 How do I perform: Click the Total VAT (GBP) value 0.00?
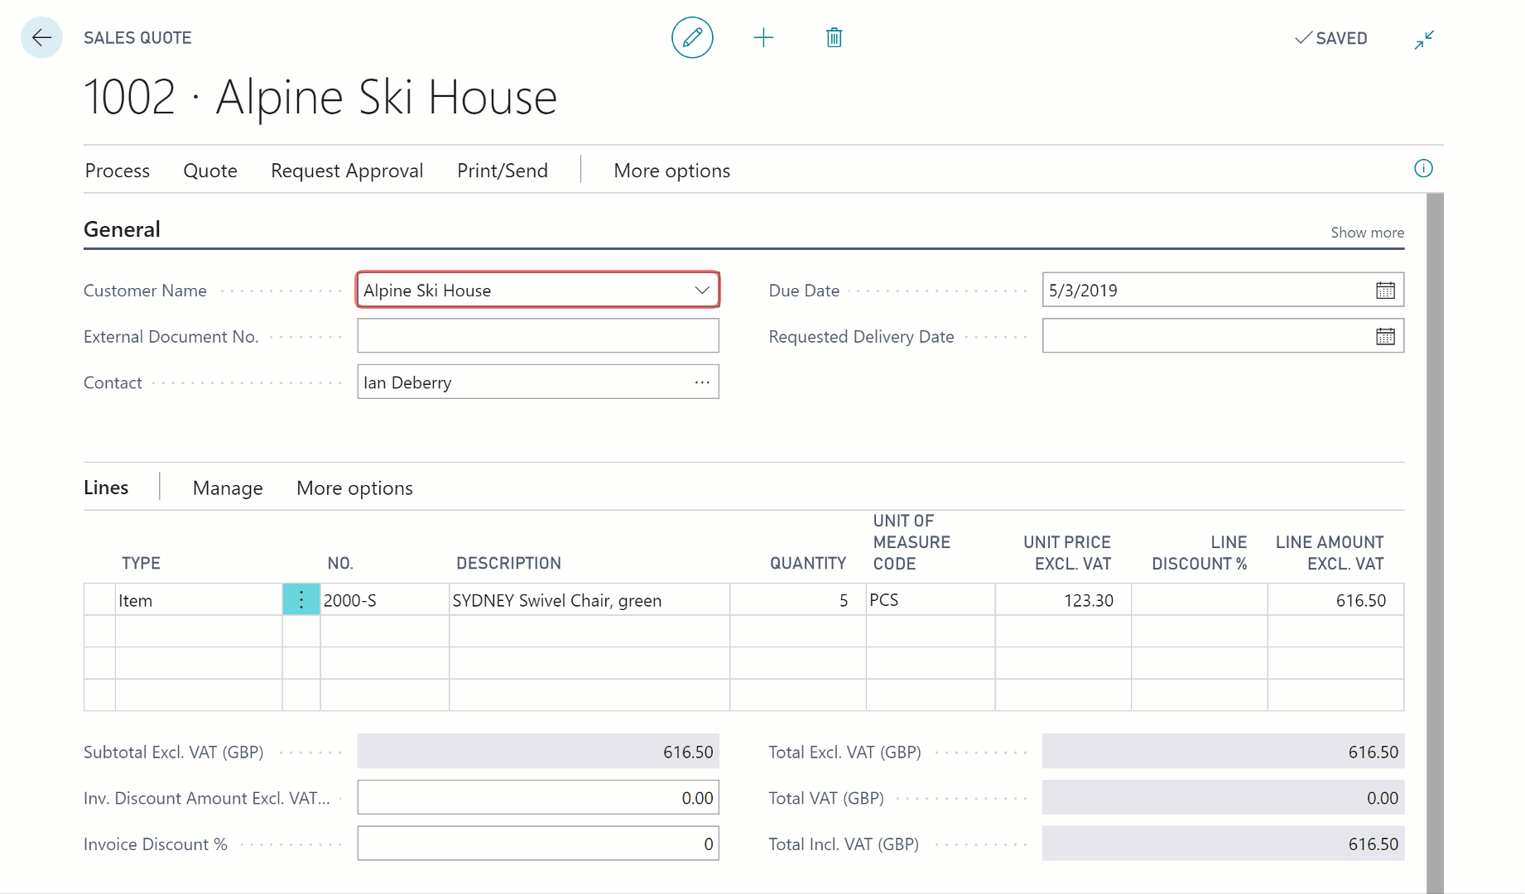coord(1223,798)
